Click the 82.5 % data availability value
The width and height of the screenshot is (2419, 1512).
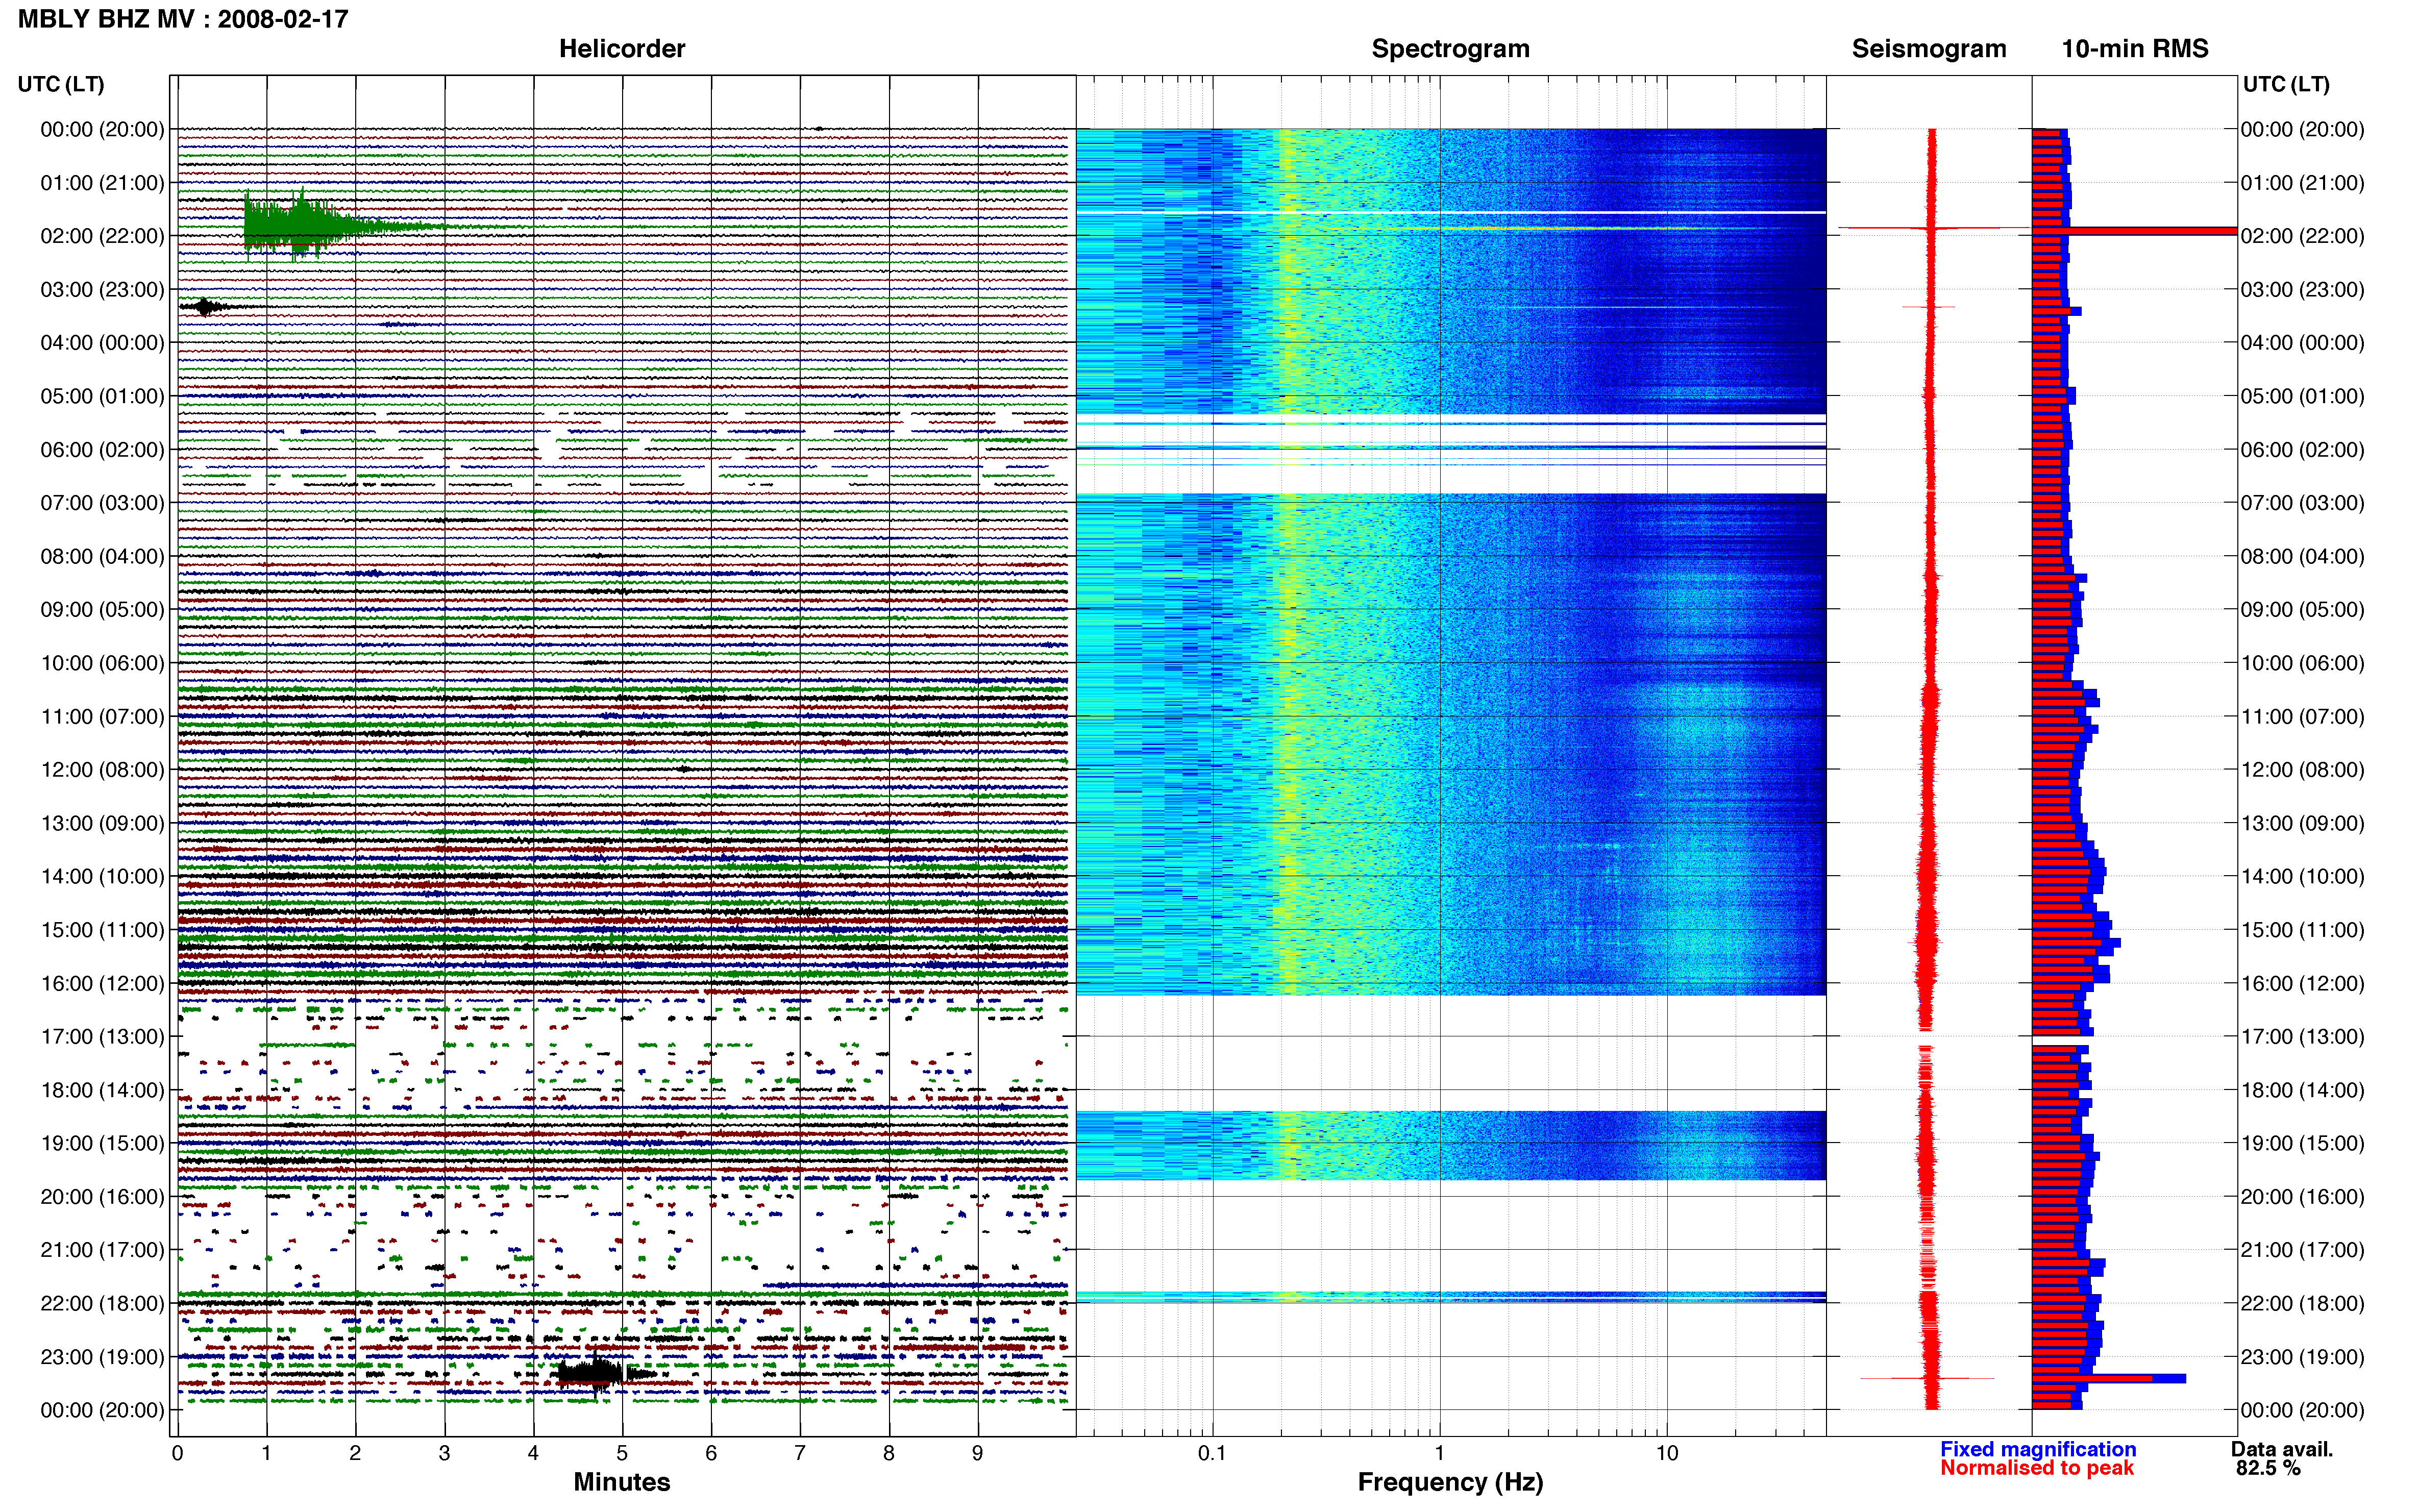2268,1468
